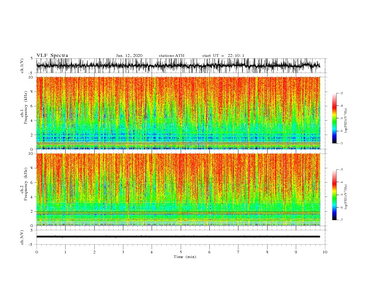The image size is (366, 283).
Task: Click the 5 tick label on the ch.1(V) axis
Action: tap(32, 58)
